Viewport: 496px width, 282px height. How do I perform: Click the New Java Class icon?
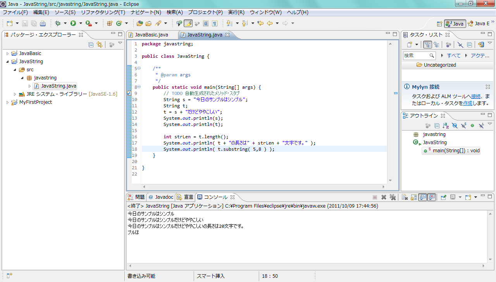(x=119, y=23)
